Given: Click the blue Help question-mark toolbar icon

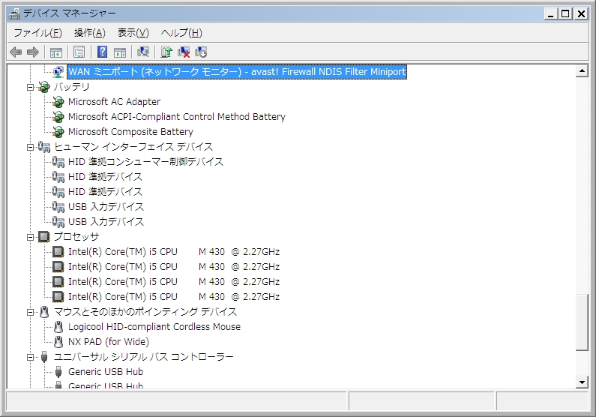Looking at the screenshot, I should (103, 52).
